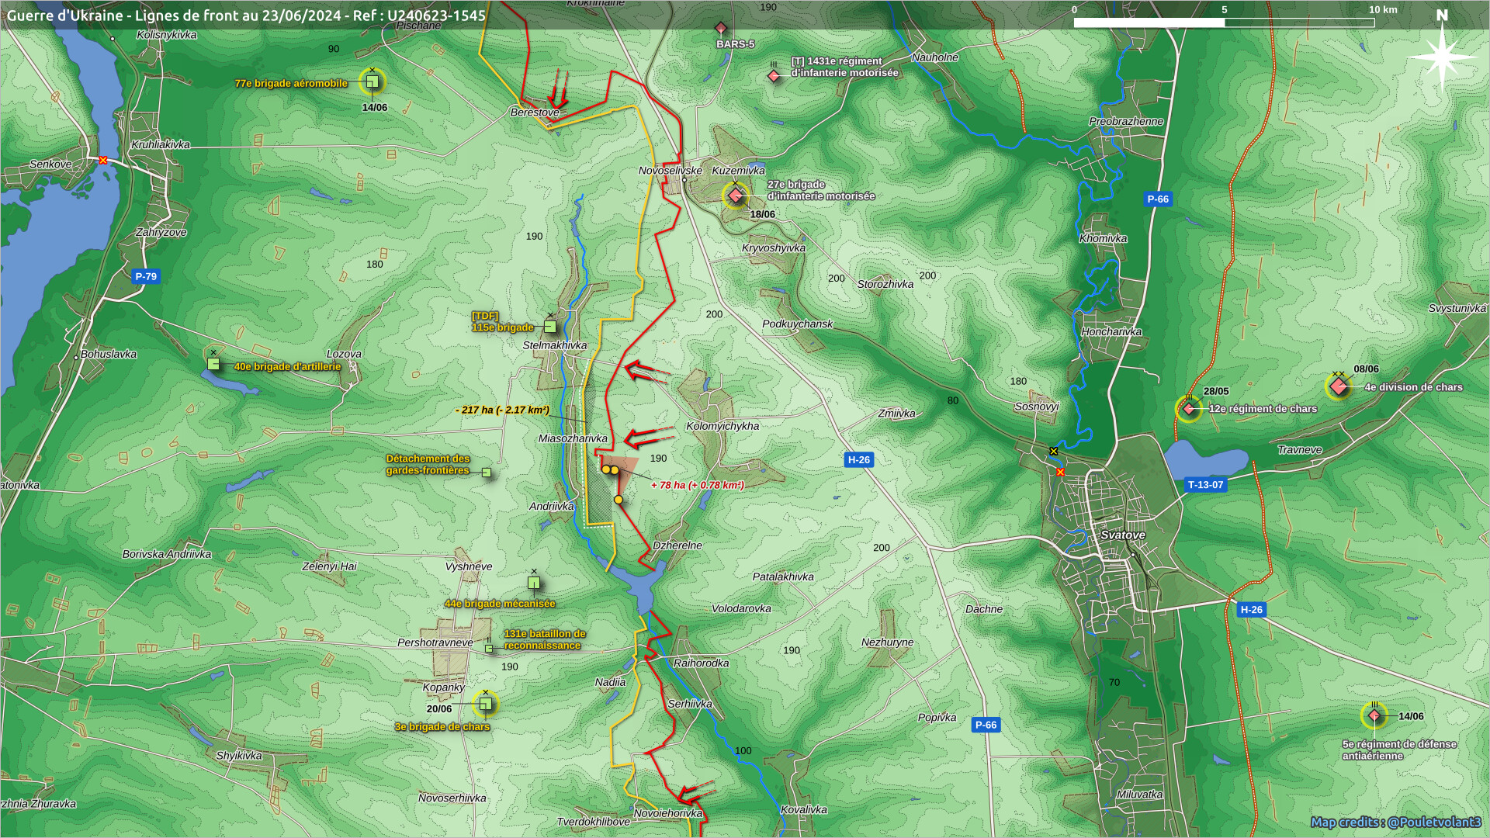Screen dimensions: 1490x838
Task: Click the P-79 road shield
Action: coord(146,276)
